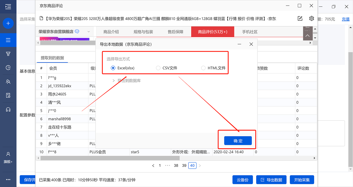Screen dimensions: 353x187
Task: Switch to the 售后保障 tab
Action: point(176,32)
